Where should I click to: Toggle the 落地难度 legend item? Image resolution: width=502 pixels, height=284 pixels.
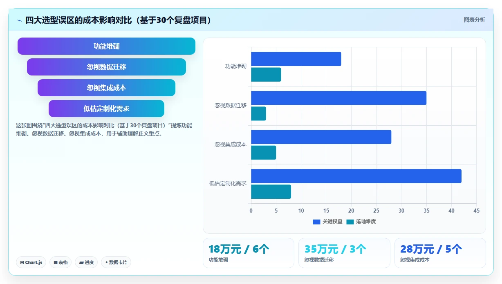click(361, 222)
